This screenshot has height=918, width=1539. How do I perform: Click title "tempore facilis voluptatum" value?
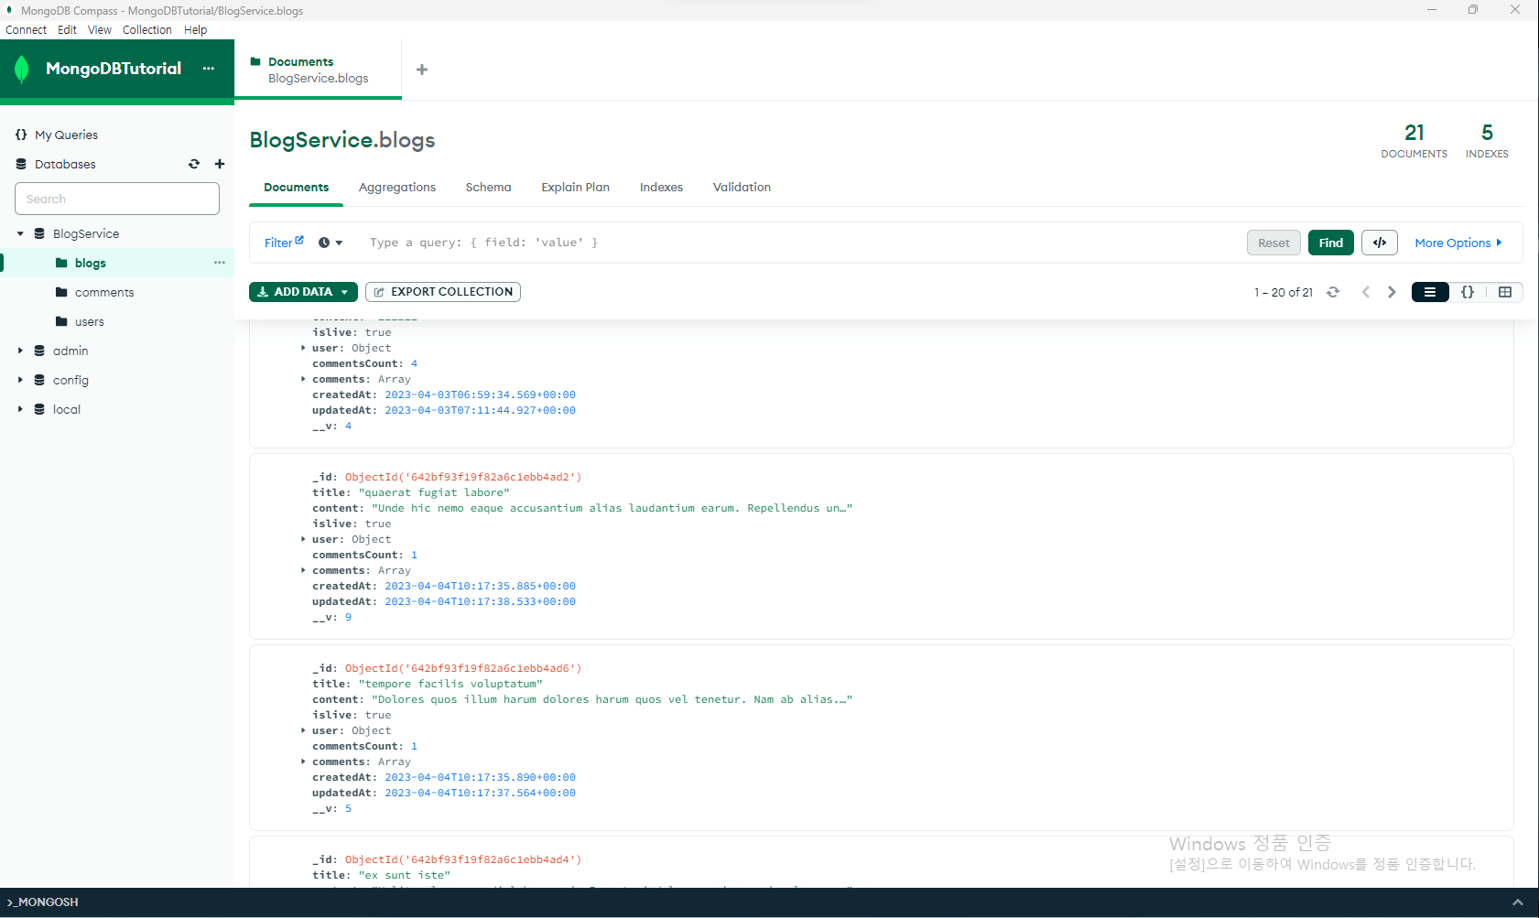(450, 684)
